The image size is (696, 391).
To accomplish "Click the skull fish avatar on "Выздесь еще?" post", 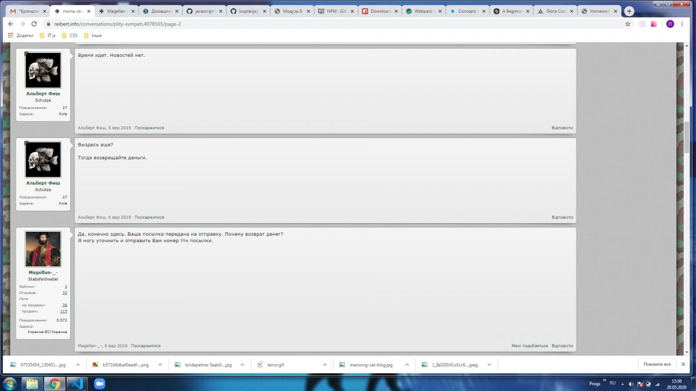I will tap(43, 159).
